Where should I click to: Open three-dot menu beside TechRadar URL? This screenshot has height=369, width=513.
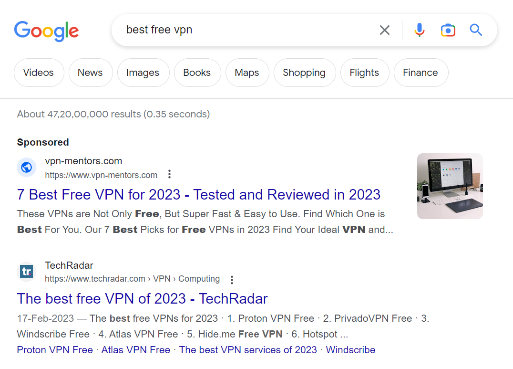pos(232,280)
